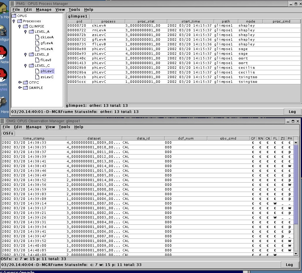Click the zsLevC tree label
302x273 pixels.
47,77
